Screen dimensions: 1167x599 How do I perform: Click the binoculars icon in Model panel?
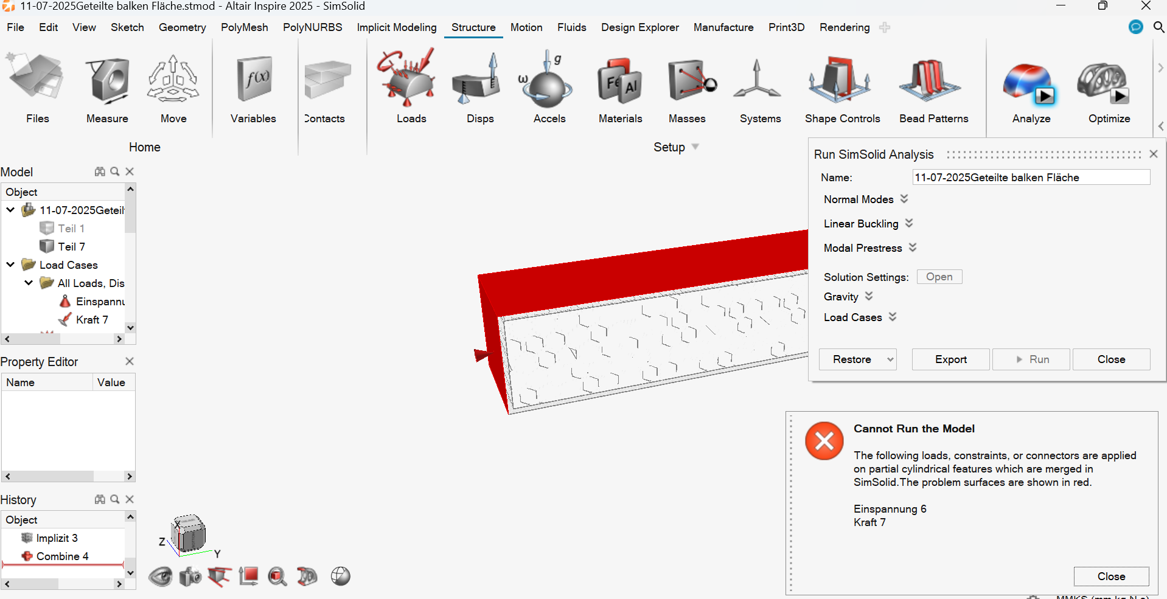100,171
